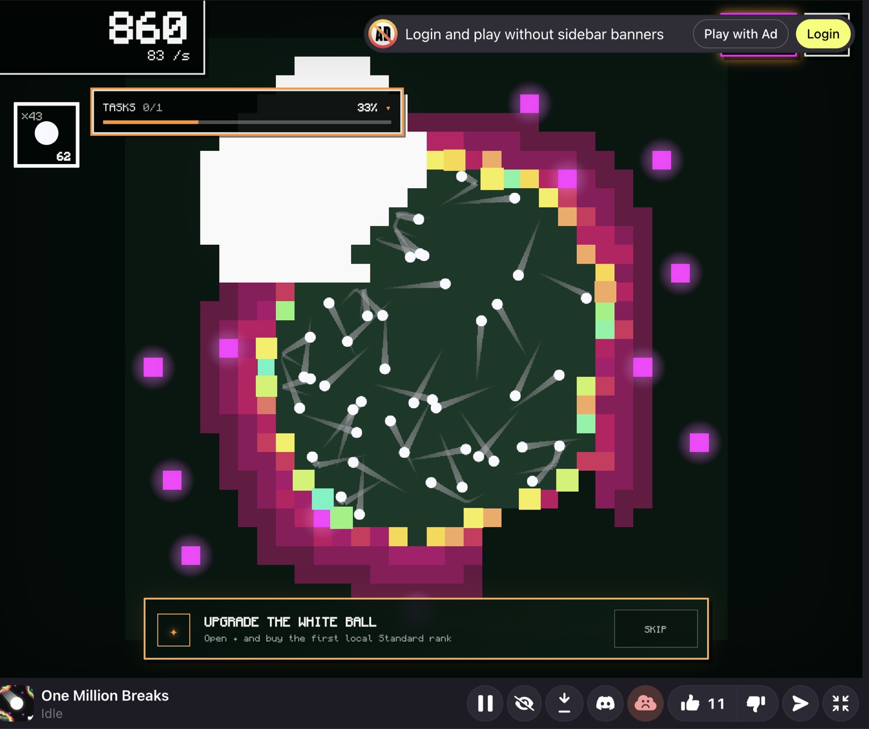Image resolution: width=869 pixels, height=729 pixels.
Task: Click the 'Idle' genre label
Action: pos(52,713)
